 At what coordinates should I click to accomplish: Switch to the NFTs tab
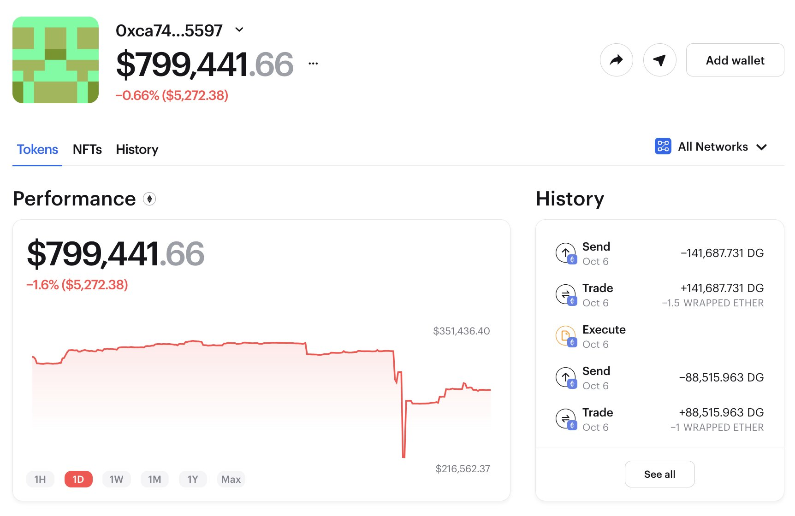(x=87, y=149)
